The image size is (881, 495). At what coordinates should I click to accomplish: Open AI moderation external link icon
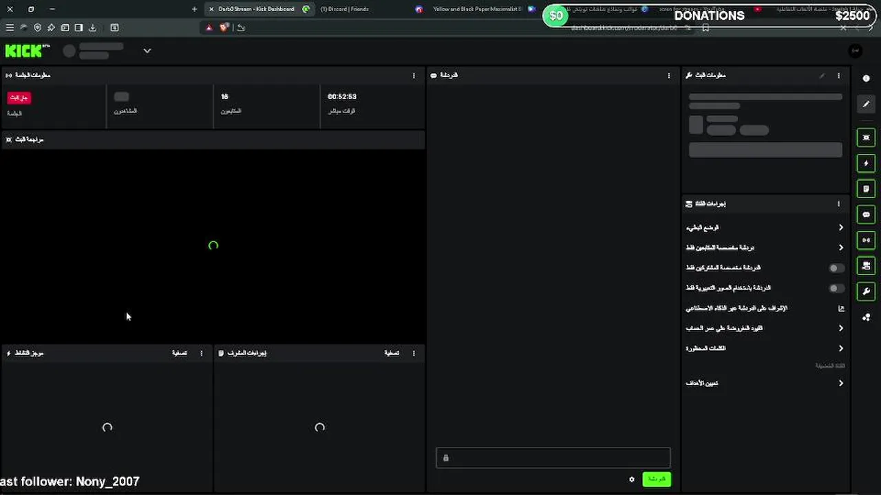tap(840, 309)
